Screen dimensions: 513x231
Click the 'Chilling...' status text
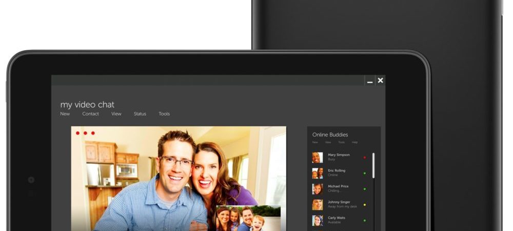tap(334, 191)
